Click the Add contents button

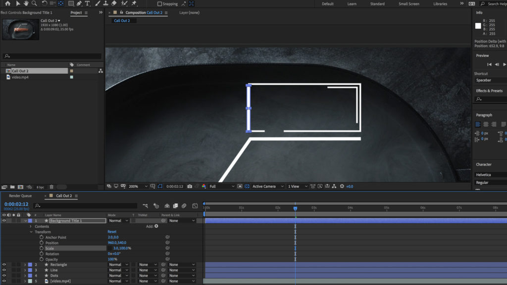(156, 226)
